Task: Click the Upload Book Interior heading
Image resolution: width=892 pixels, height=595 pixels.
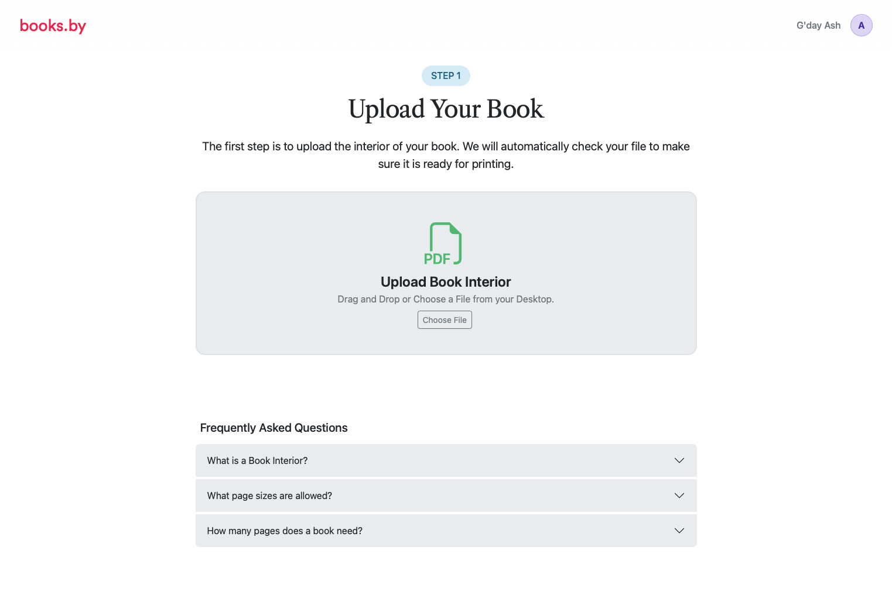Action: [446, 282]
